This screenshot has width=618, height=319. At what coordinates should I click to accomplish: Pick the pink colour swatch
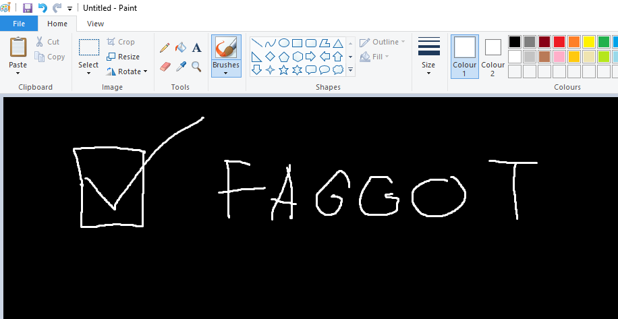(x=559, y=57)
